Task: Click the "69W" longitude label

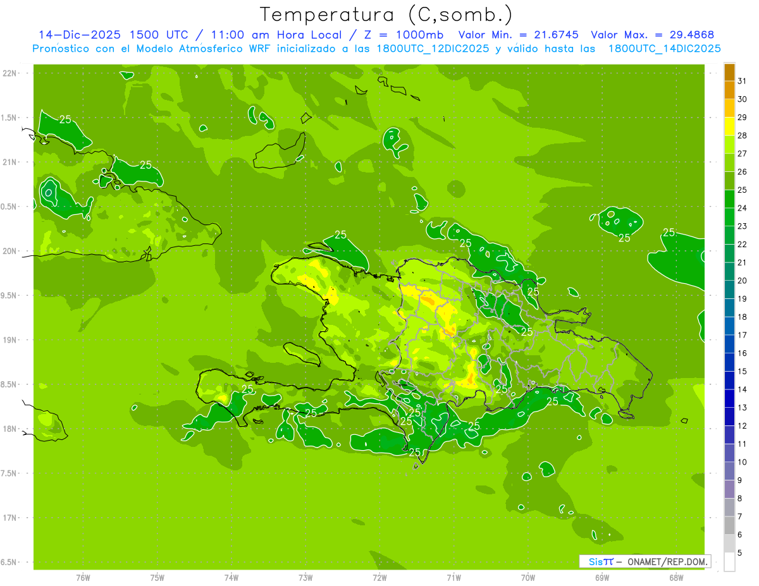Action: pos(602,578)
